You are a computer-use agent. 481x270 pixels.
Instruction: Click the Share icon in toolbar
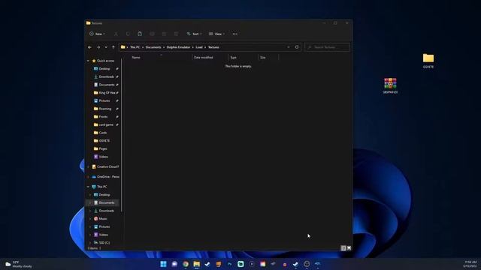[164, 34]
